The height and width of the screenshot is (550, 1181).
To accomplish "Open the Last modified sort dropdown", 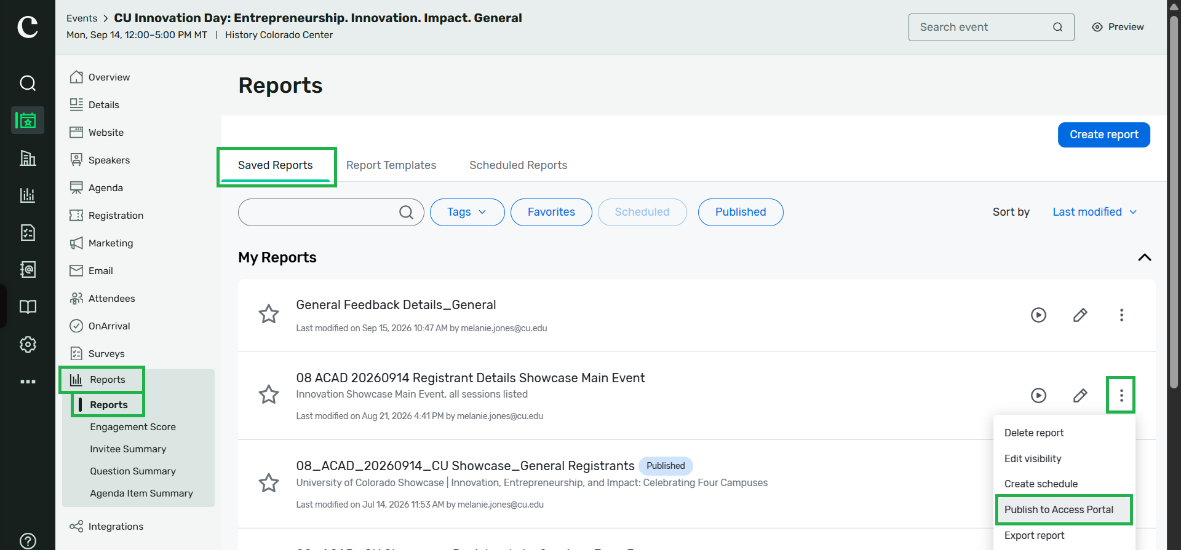I will tap(1094, 212).
